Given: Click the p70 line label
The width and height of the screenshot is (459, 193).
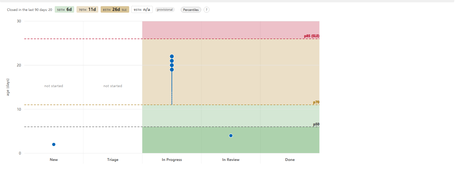Looking at the screenshot, I should point(316,102).
